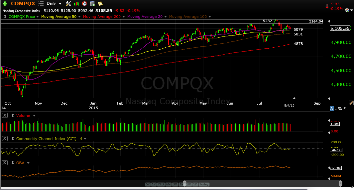Open the Volume indicator dropdown arrow
The image size is (354, 190).
point(34,116)
